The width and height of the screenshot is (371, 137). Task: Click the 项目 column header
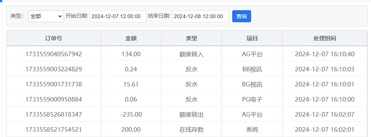pyautogui.click(x=252, y=38)
